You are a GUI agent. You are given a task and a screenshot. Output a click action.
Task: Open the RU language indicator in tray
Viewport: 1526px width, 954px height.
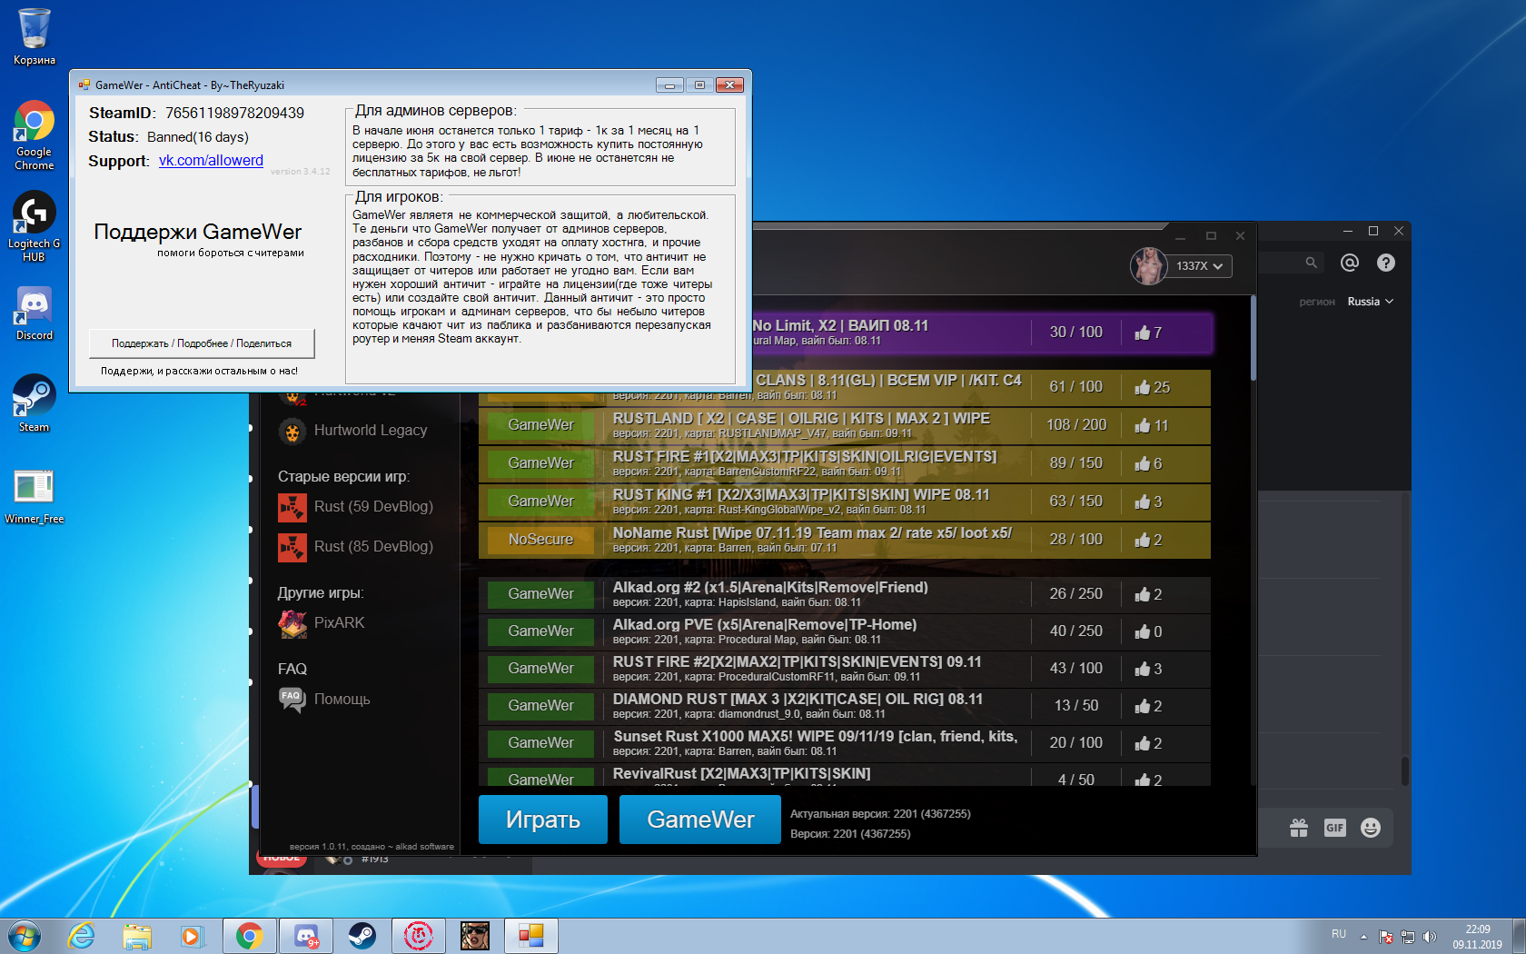tap(1339, 934)
